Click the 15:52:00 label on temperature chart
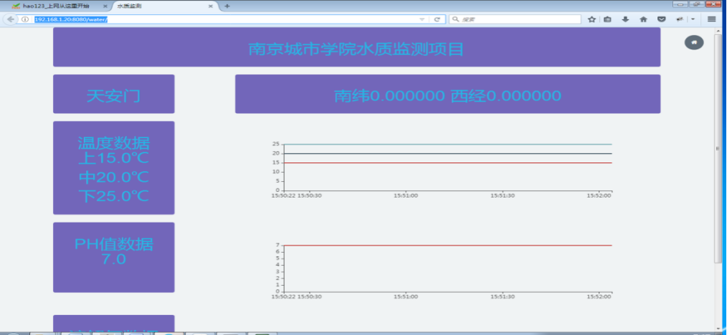Viewport: 727px width, 335px height. click(x=599, y=195)
